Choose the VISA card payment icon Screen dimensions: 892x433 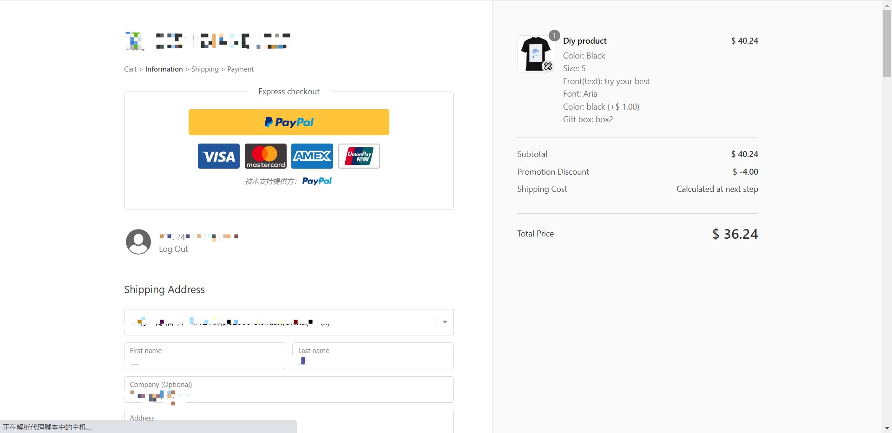(x=219, y=156)
